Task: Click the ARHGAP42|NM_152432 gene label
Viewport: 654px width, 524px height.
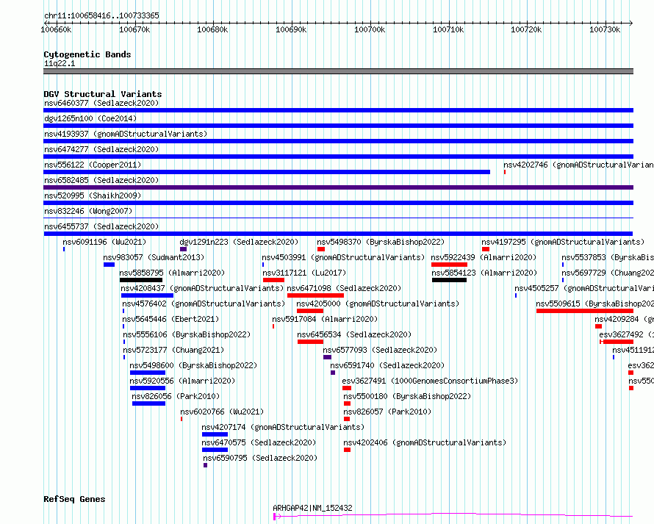Action: click(x=312, y=508)
